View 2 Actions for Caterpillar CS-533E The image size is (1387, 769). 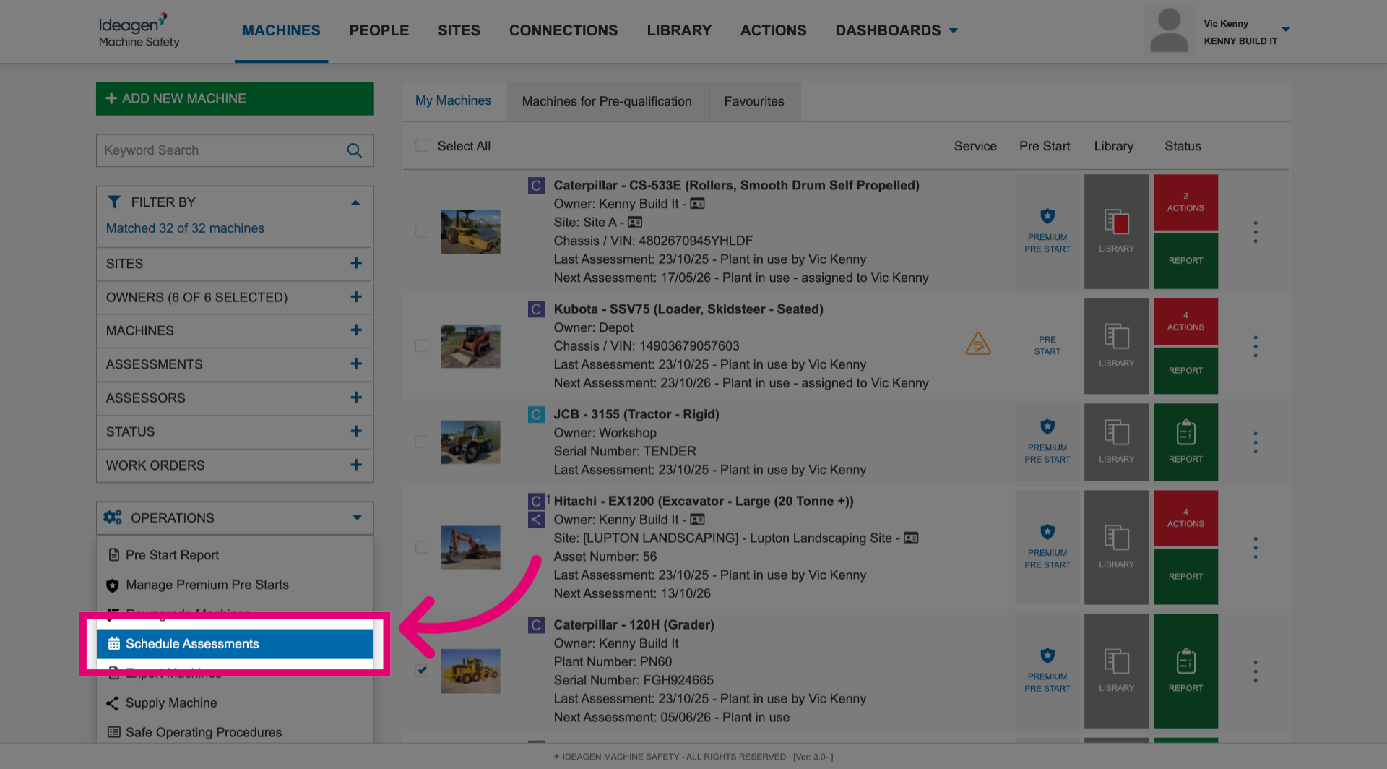[x=1185, y=202]
